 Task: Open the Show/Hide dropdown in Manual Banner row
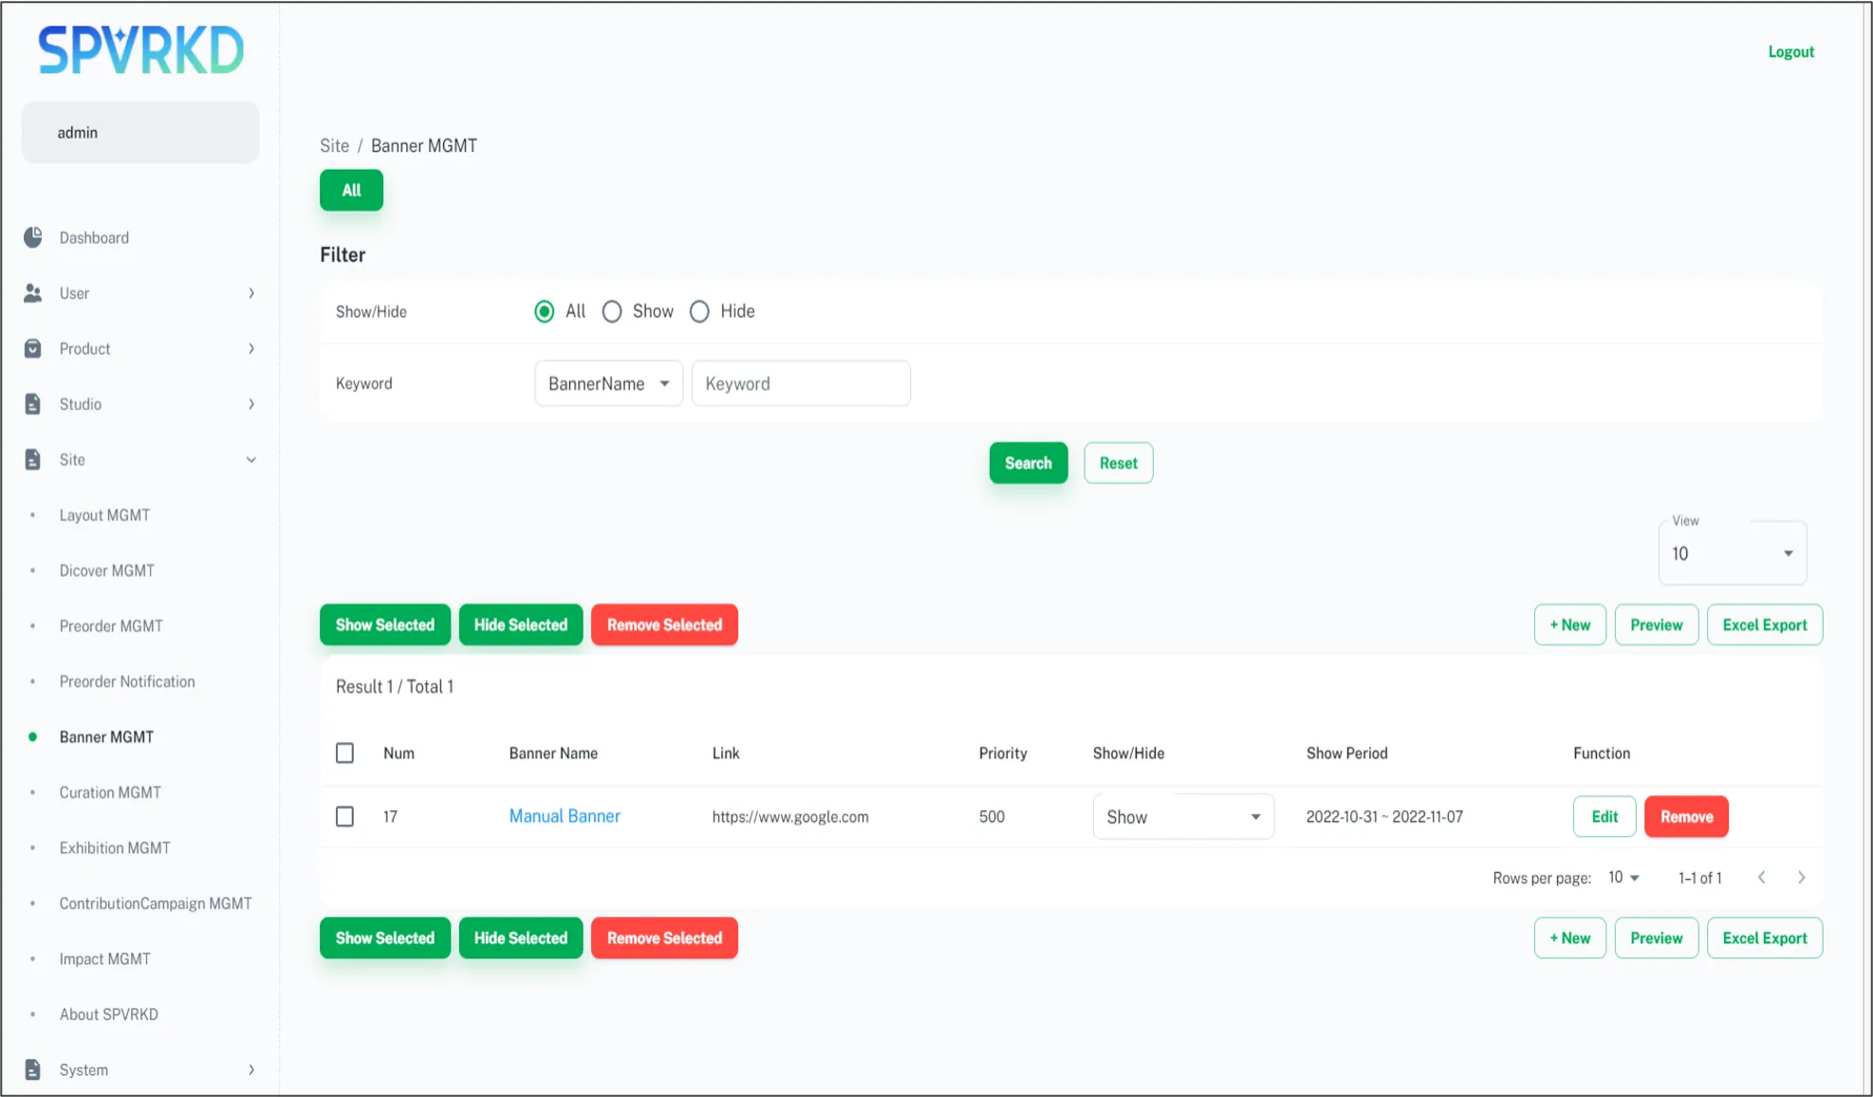pos(1182,816)
